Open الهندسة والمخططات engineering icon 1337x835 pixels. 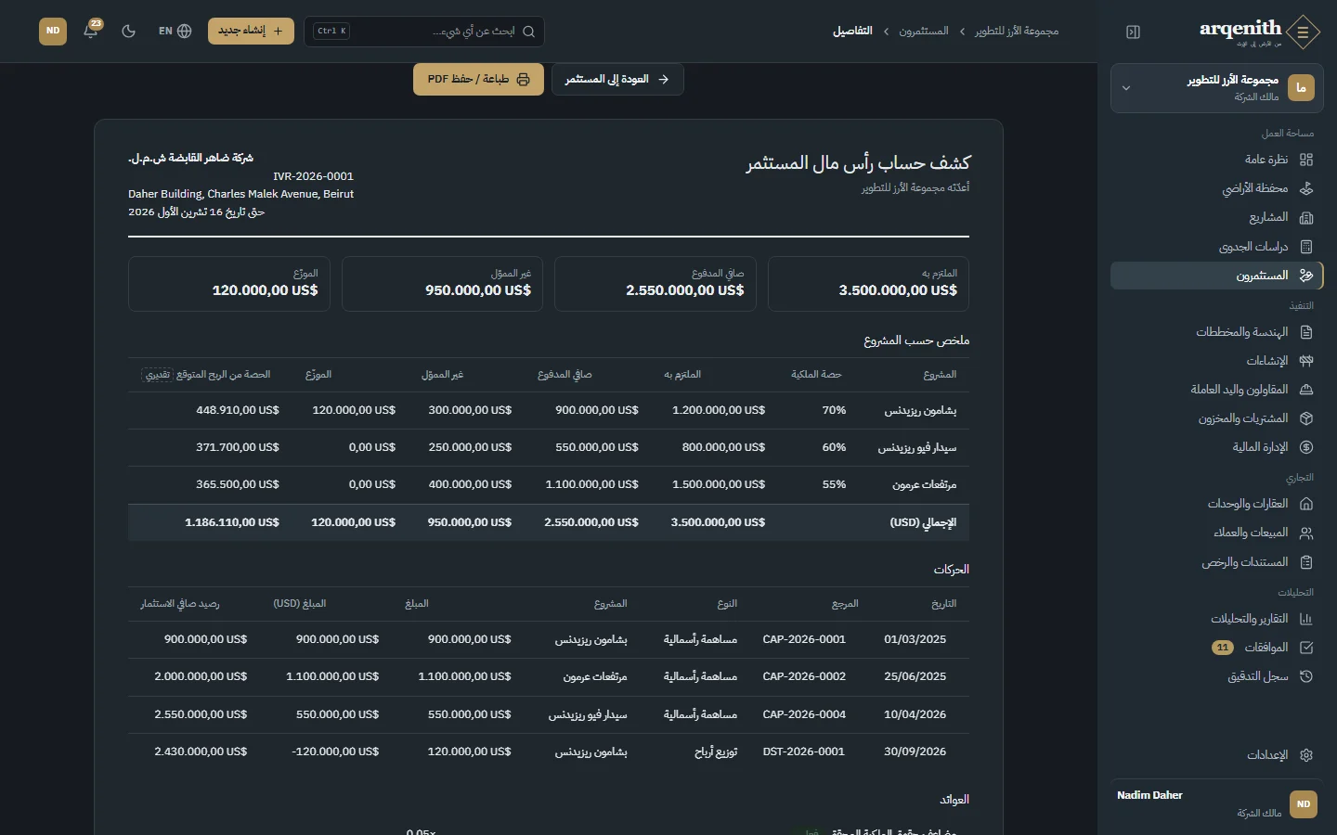pos(1306,332)
